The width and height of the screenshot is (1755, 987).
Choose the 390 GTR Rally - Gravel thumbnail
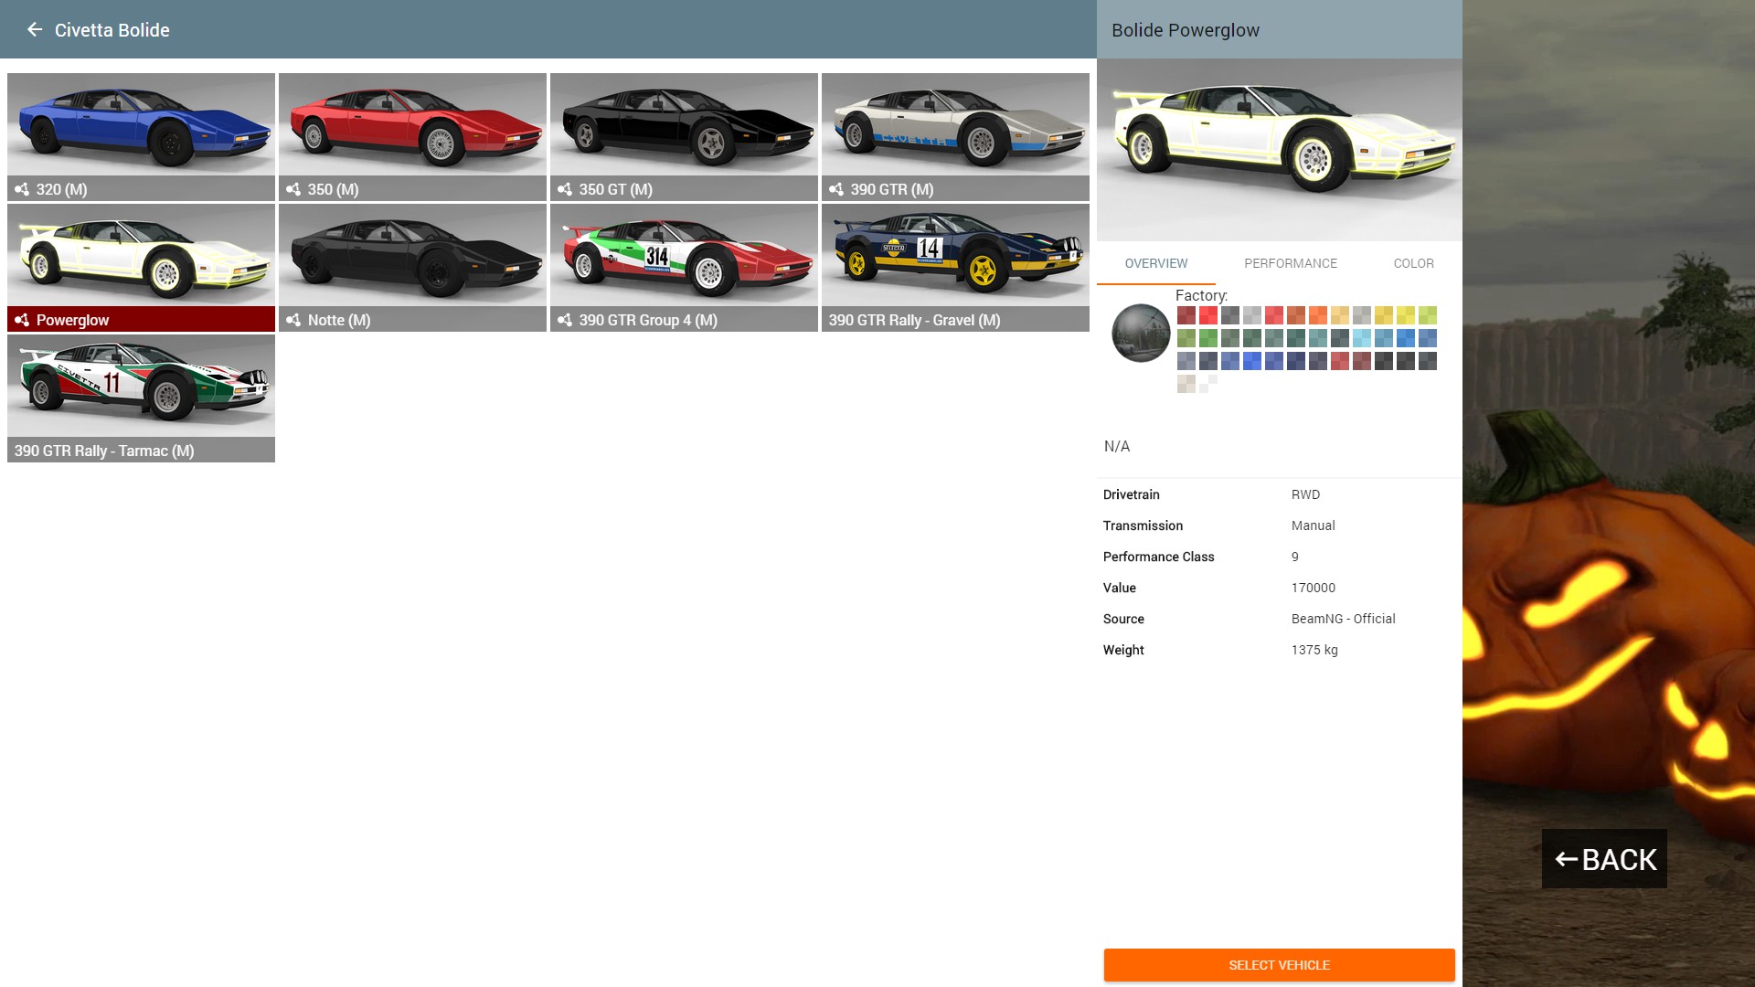(x=955, y=256)
